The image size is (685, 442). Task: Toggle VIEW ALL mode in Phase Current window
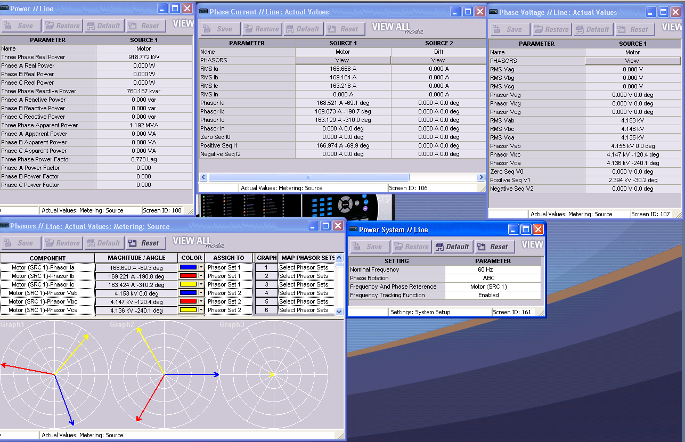397,28
